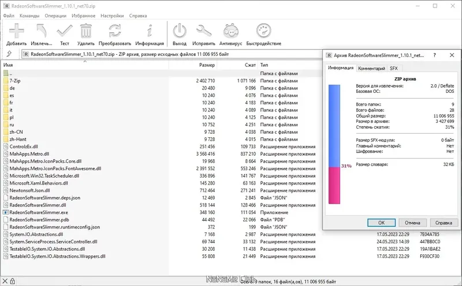462x286 pixels.
Task: Click the Информация toolbar icon
Action: coord(150,31)
